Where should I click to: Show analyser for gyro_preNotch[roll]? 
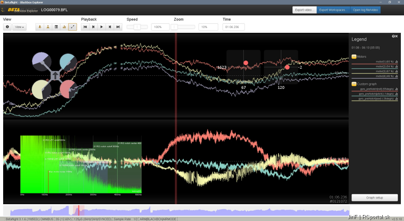click(397, 89)
